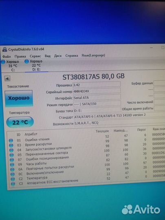Click the ST380817AS 80,0 GB disk title
This screenshot has width=165, height=220.
[93, 77]
